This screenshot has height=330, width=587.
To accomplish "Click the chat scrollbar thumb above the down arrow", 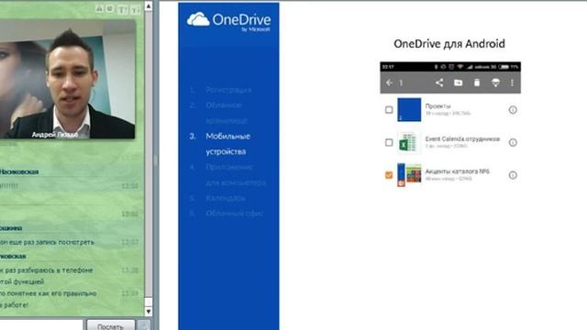I will pos(149,302).
